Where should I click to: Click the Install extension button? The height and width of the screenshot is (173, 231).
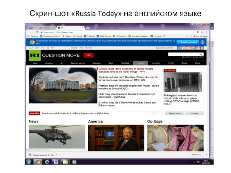pos(187,42)
